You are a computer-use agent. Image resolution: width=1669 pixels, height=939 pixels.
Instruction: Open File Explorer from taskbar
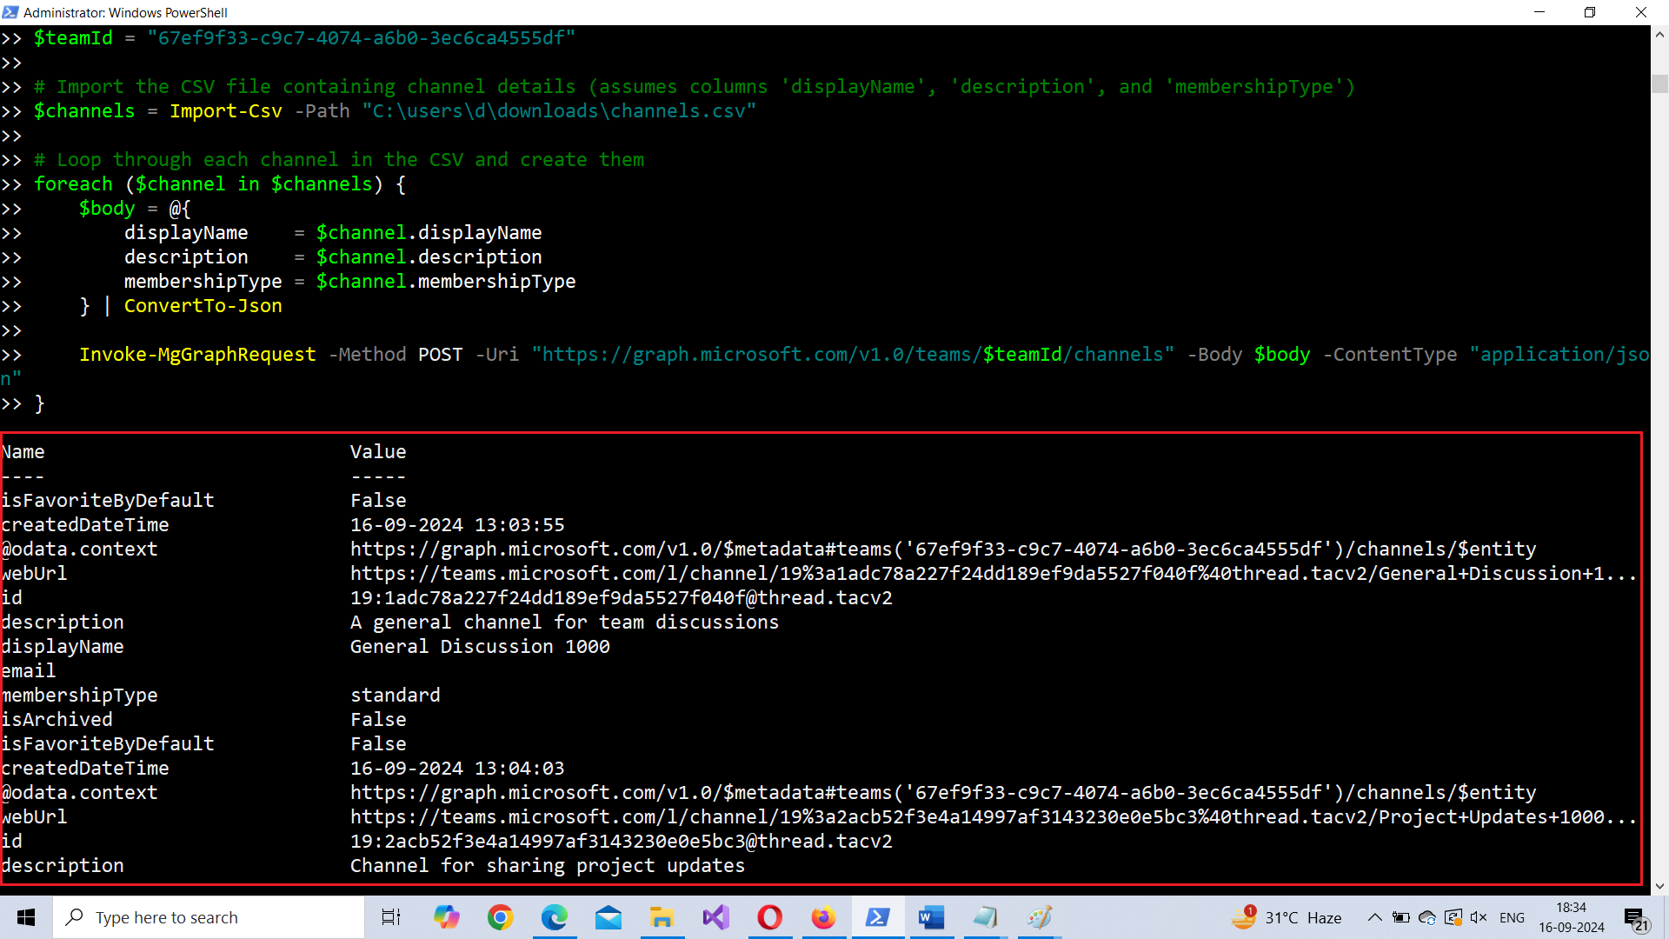point(662,917)
